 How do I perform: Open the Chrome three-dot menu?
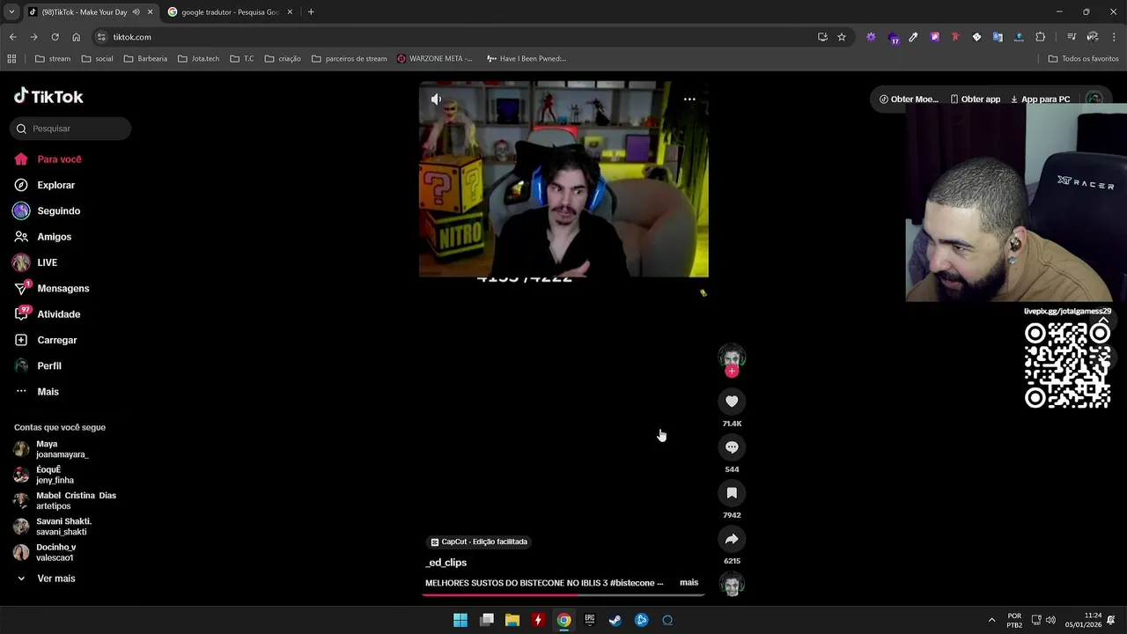(x=1114, y=37)
